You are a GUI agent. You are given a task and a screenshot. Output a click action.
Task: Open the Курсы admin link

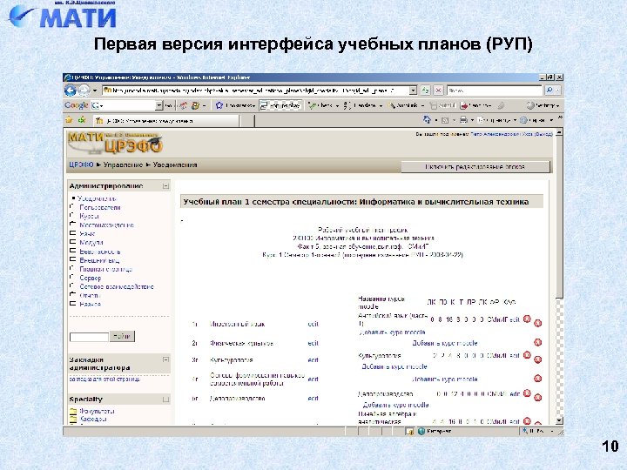pyautogui.click(x=89, y=216)
